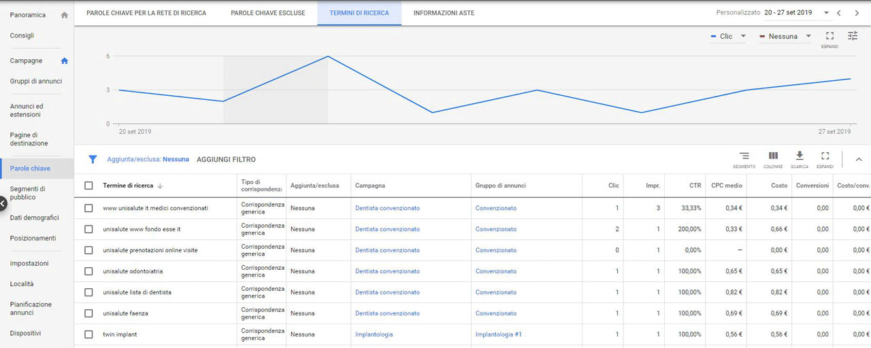Open Località in the sidebar
Image resolution: width=871 pixels, height=348 pixels.
point(22,283)
